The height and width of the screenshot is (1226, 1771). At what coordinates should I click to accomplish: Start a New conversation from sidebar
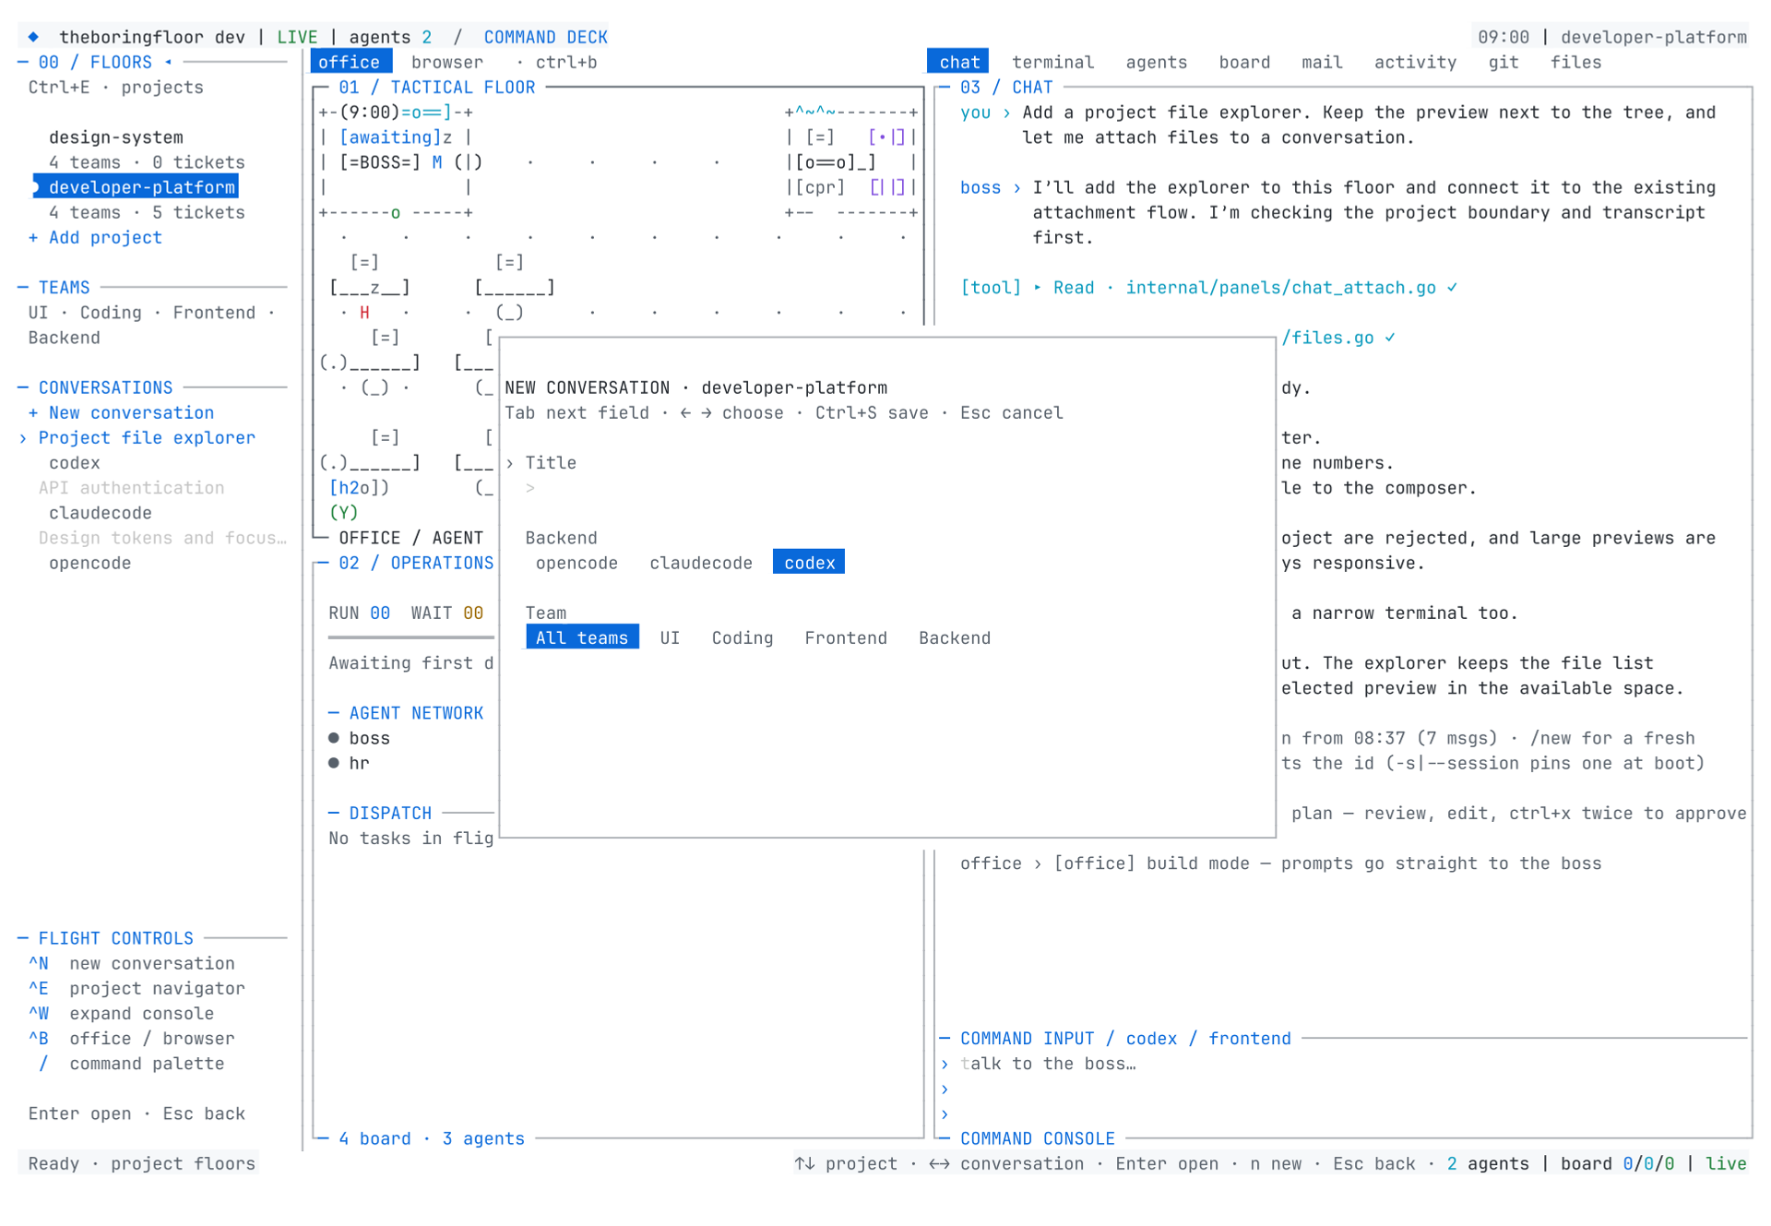(121, 412)
